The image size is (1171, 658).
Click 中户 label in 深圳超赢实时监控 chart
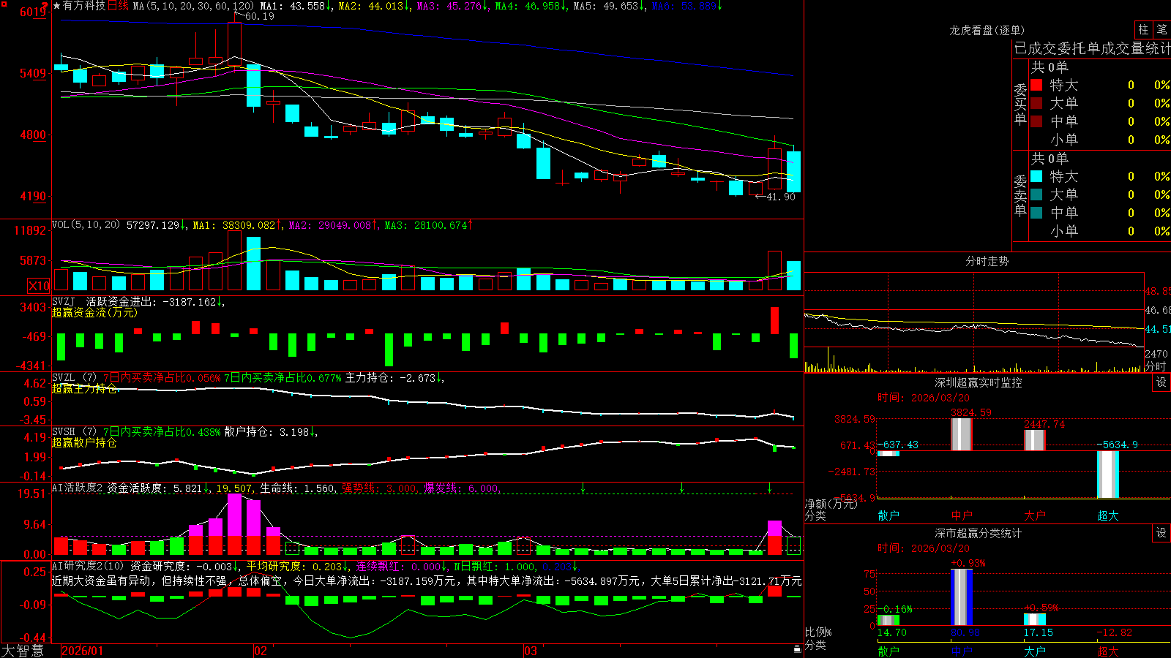coord(962,515)
